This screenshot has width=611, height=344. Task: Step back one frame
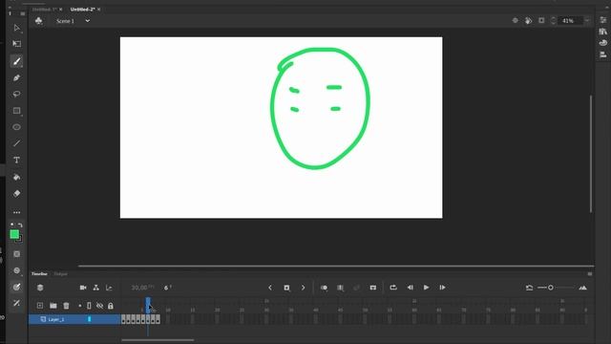pyautogui.click(x=410, y=288)
